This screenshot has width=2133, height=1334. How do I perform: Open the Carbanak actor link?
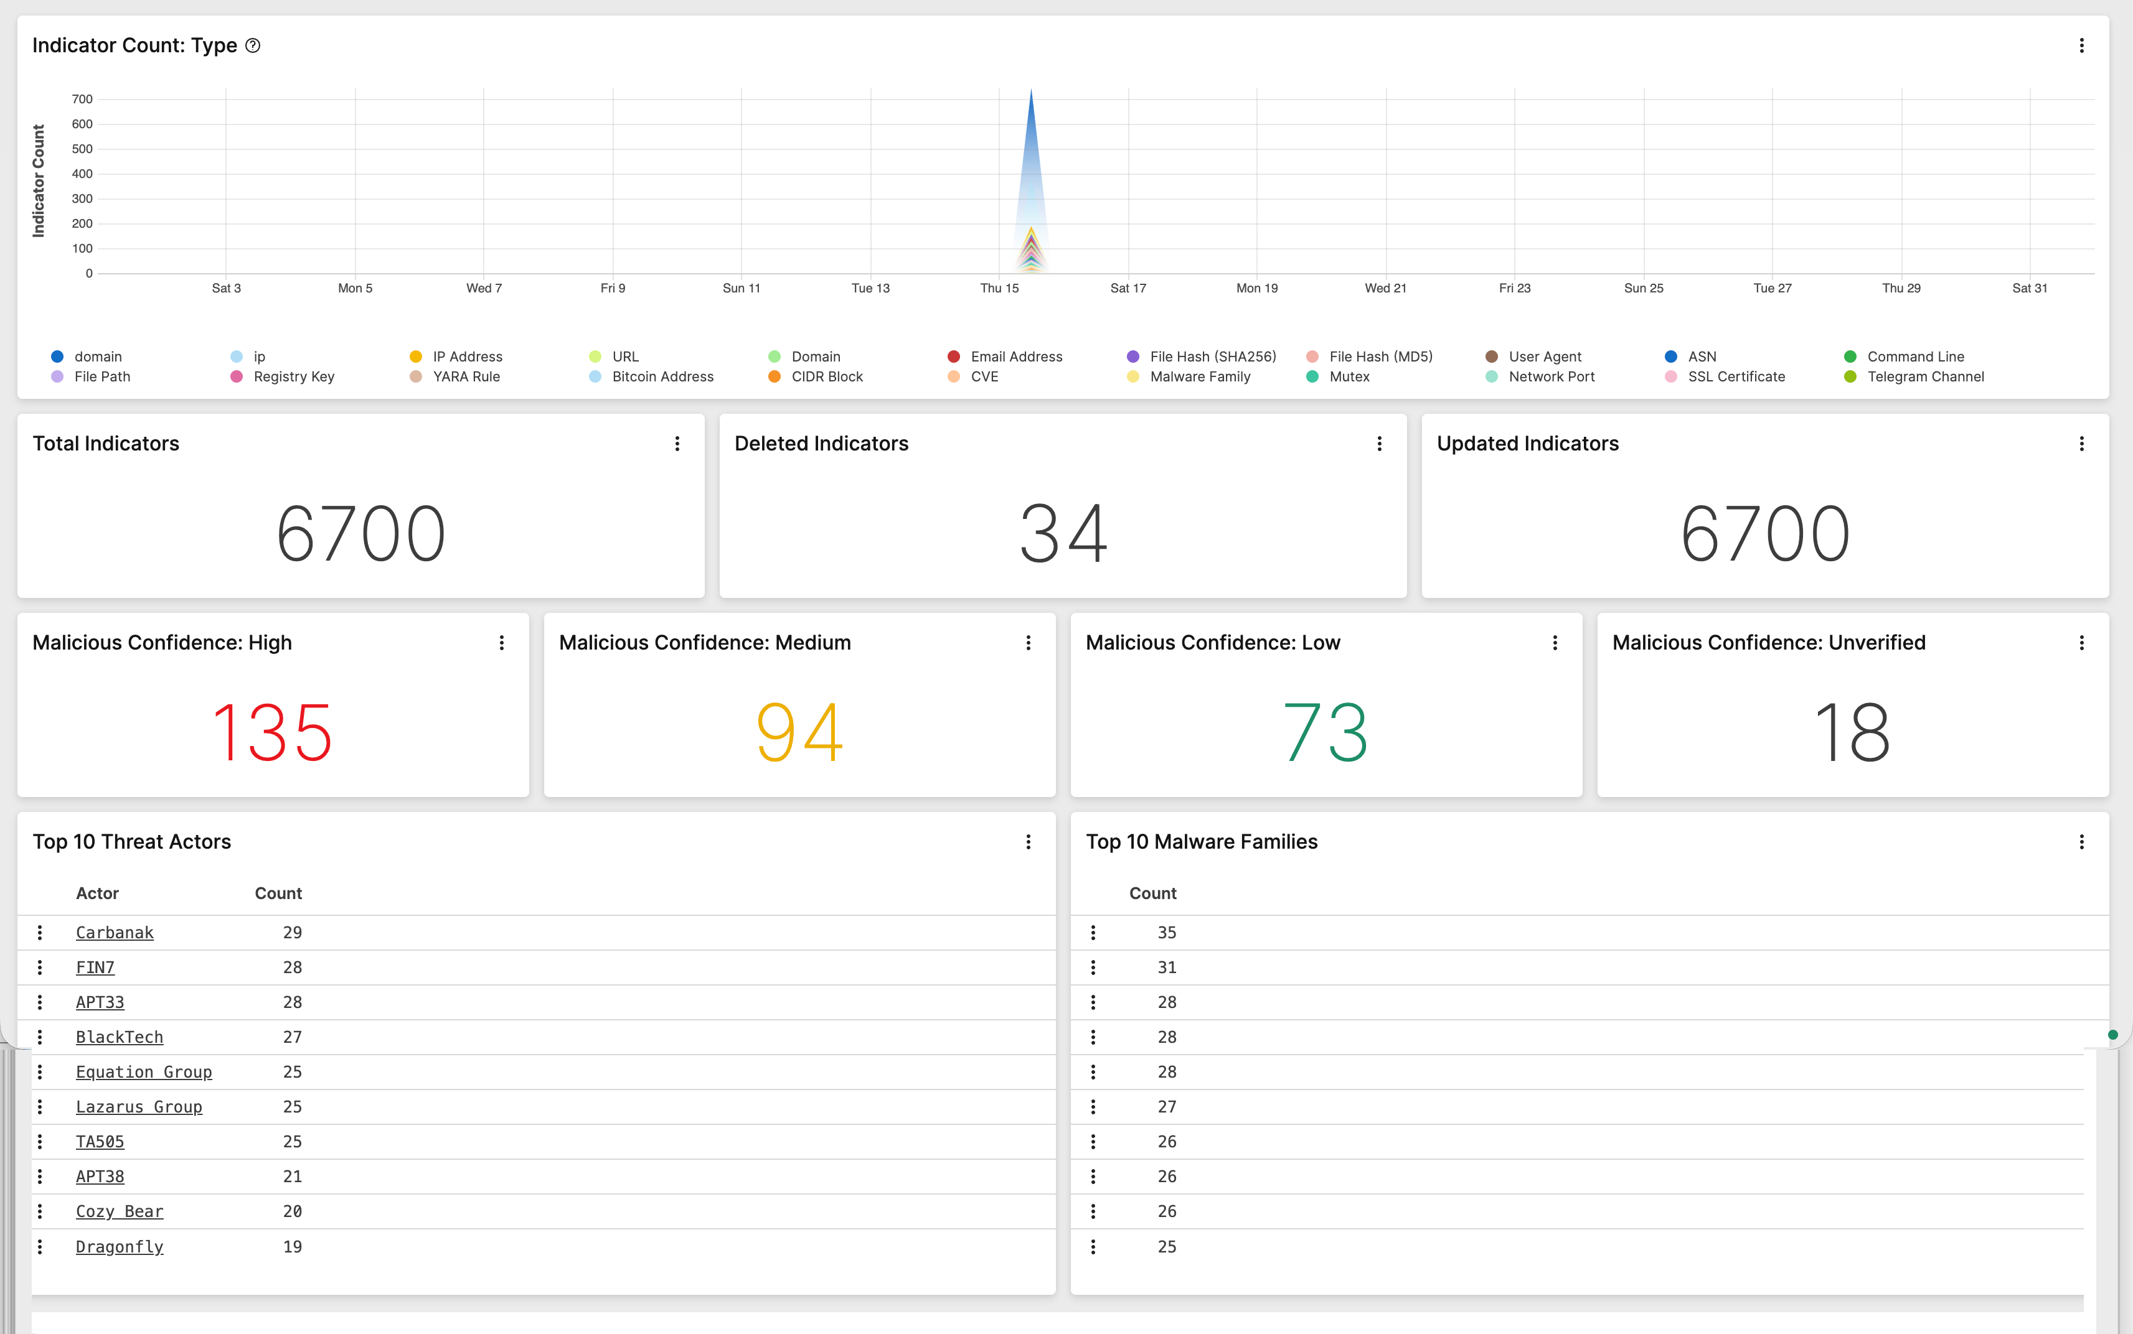click(x=115, y=933)
